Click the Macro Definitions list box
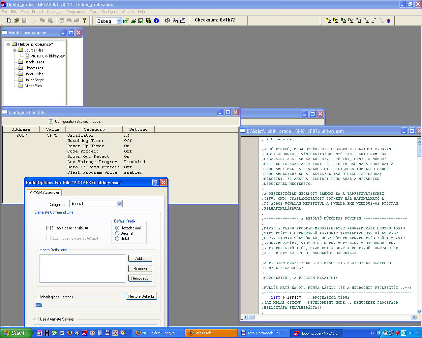 [x=82, y=269]
